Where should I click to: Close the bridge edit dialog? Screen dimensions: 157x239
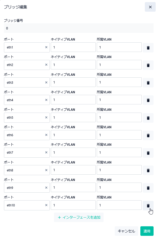coord(150,7)
